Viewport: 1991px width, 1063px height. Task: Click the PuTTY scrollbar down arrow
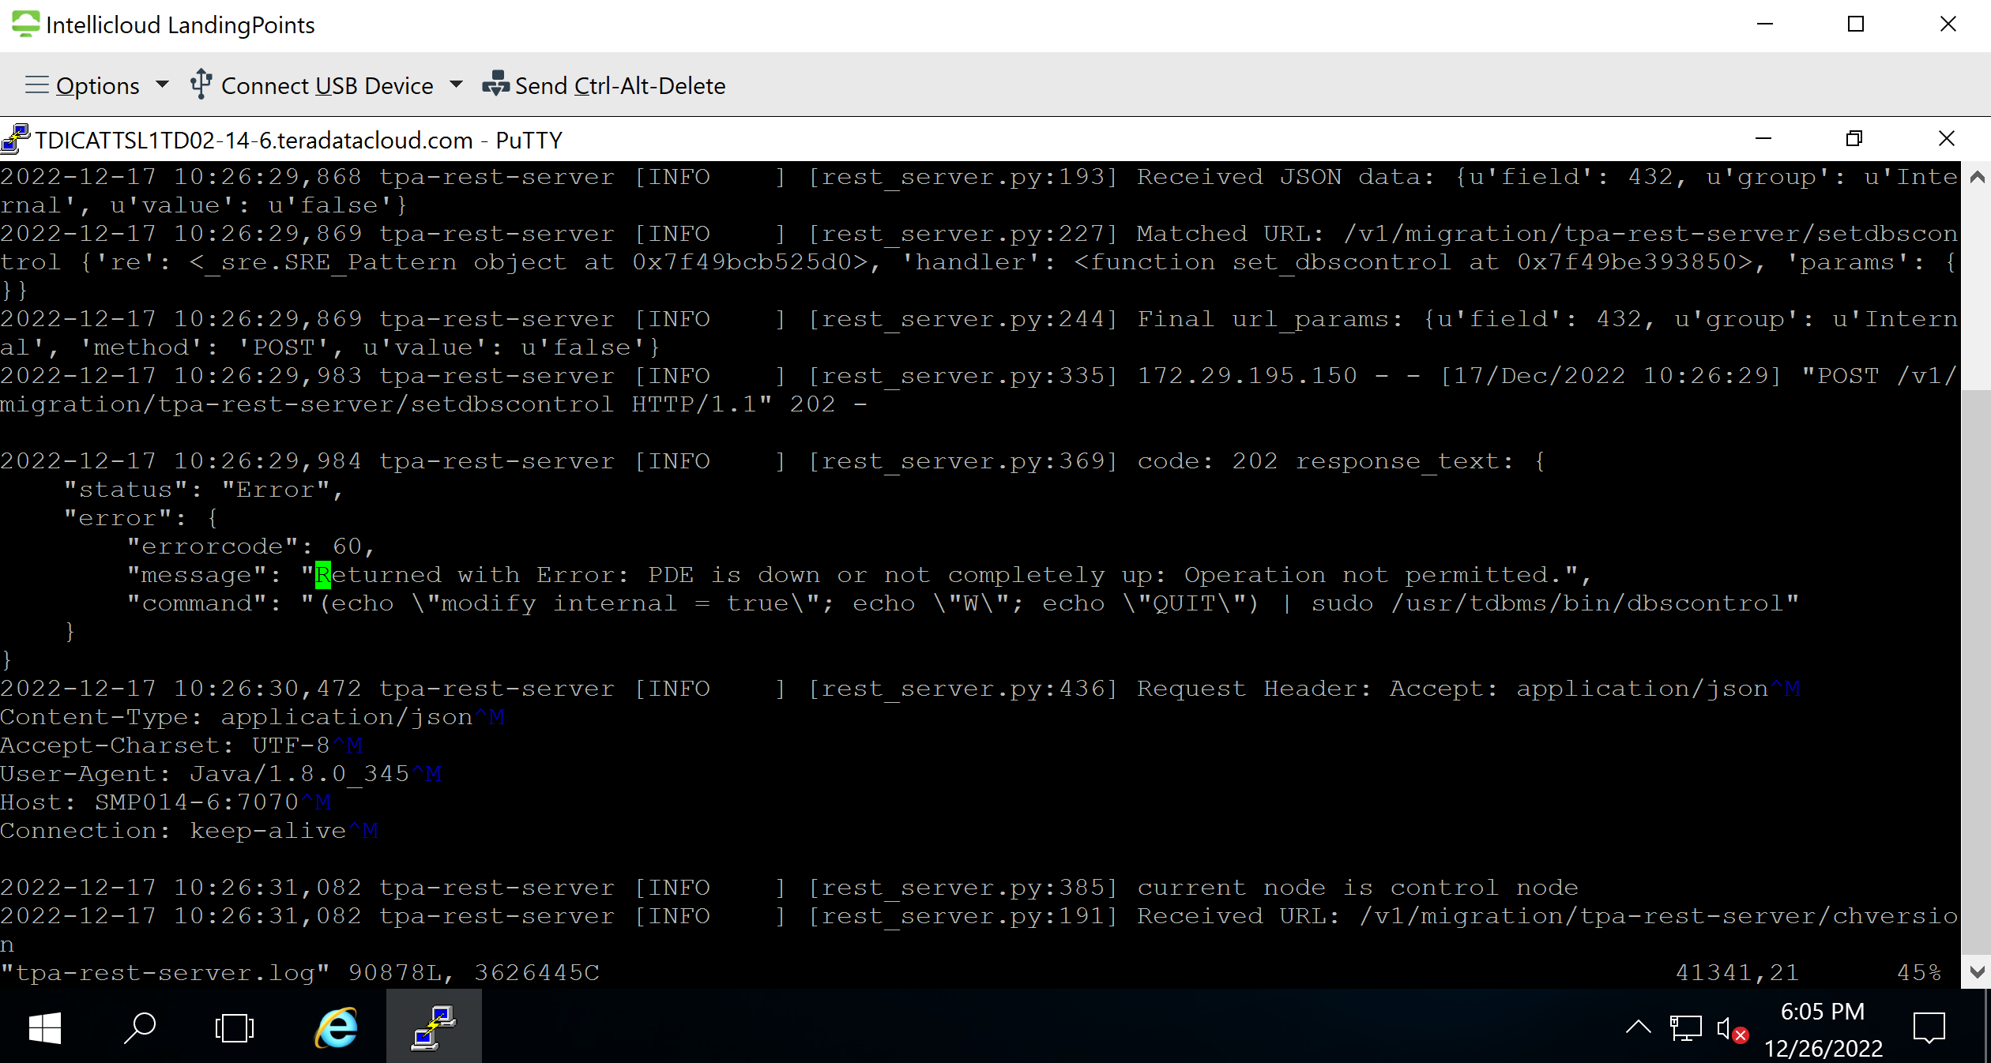1977,971
